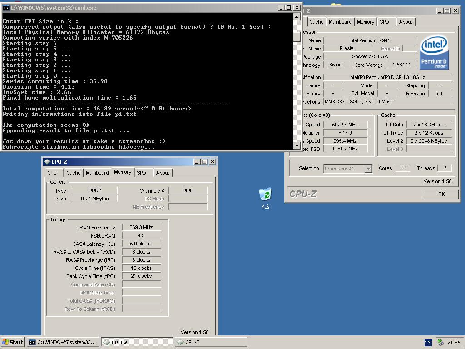465x349 pixels.
Task: Click the DRAM Frequency 369.3 MHz field
Action: coord(141,228)
